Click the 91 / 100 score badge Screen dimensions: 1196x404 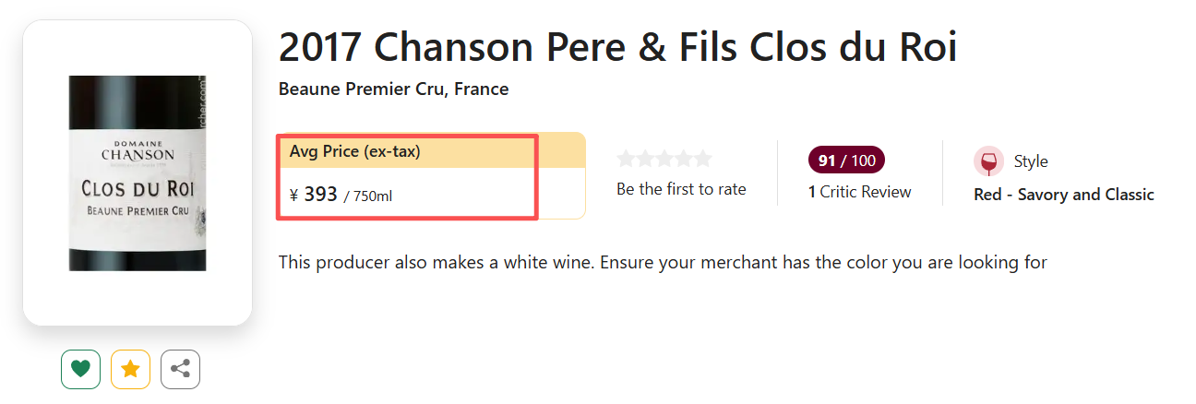(846, 160)
